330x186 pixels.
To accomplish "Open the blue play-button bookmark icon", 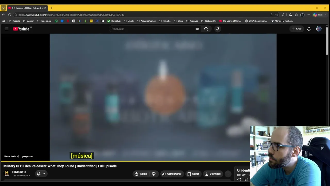I will click(62, 21).
